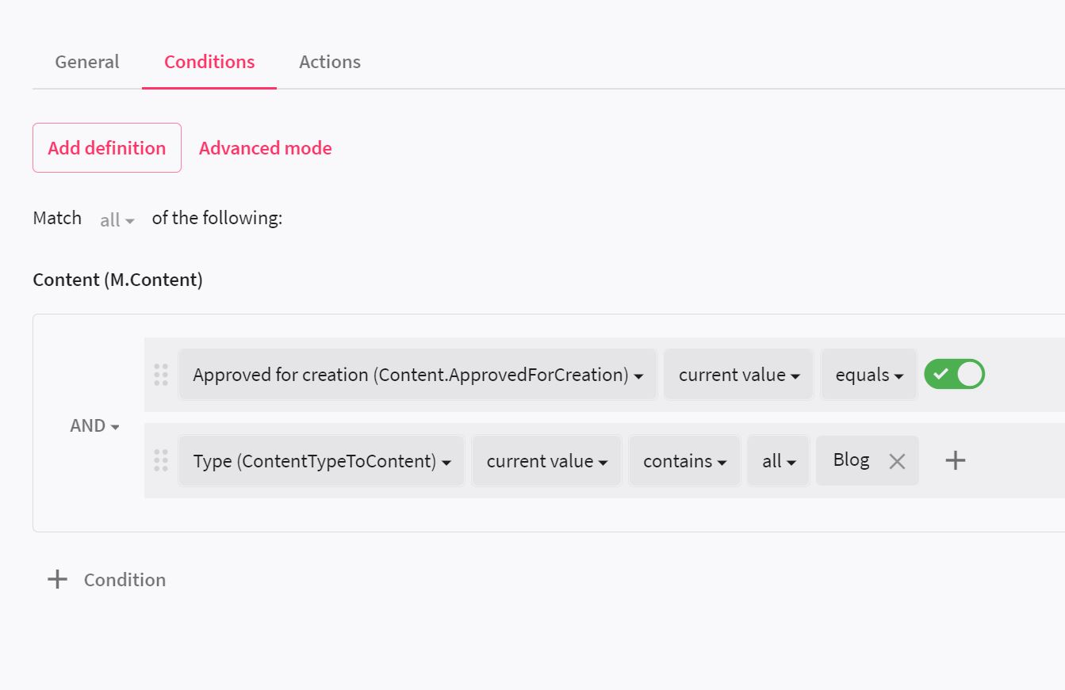Open the current value dropdown for Type
This screenshot has width=1065, height=690.
tap(546, 460)
